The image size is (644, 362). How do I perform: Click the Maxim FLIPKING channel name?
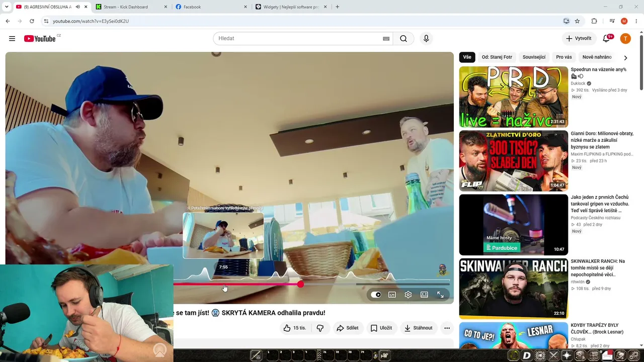[601, 154]
